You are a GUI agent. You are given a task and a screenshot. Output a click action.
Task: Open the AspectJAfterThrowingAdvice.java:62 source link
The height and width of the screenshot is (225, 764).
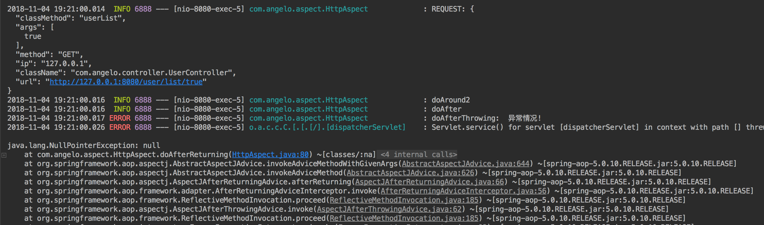coord(389,209)
